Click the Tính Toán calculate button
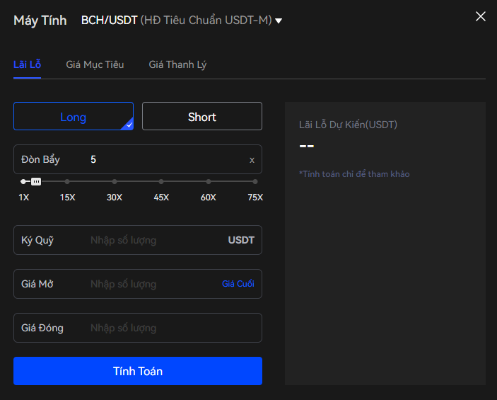 (x=138, y=371)
